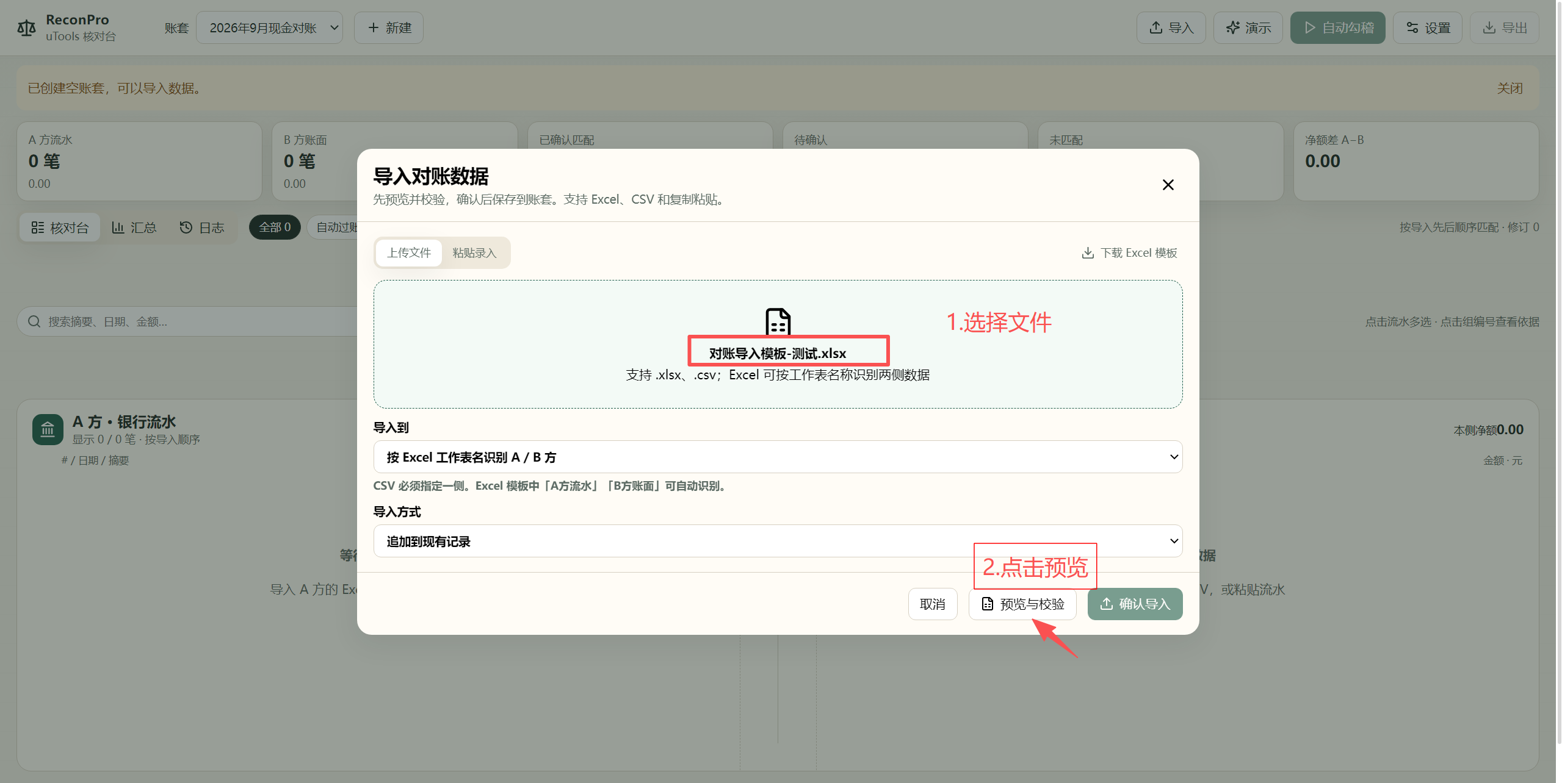This screenshot has width=1562, height=783.
Task: Click the A 方流水 summary card
Action: (x=139, y=161)
